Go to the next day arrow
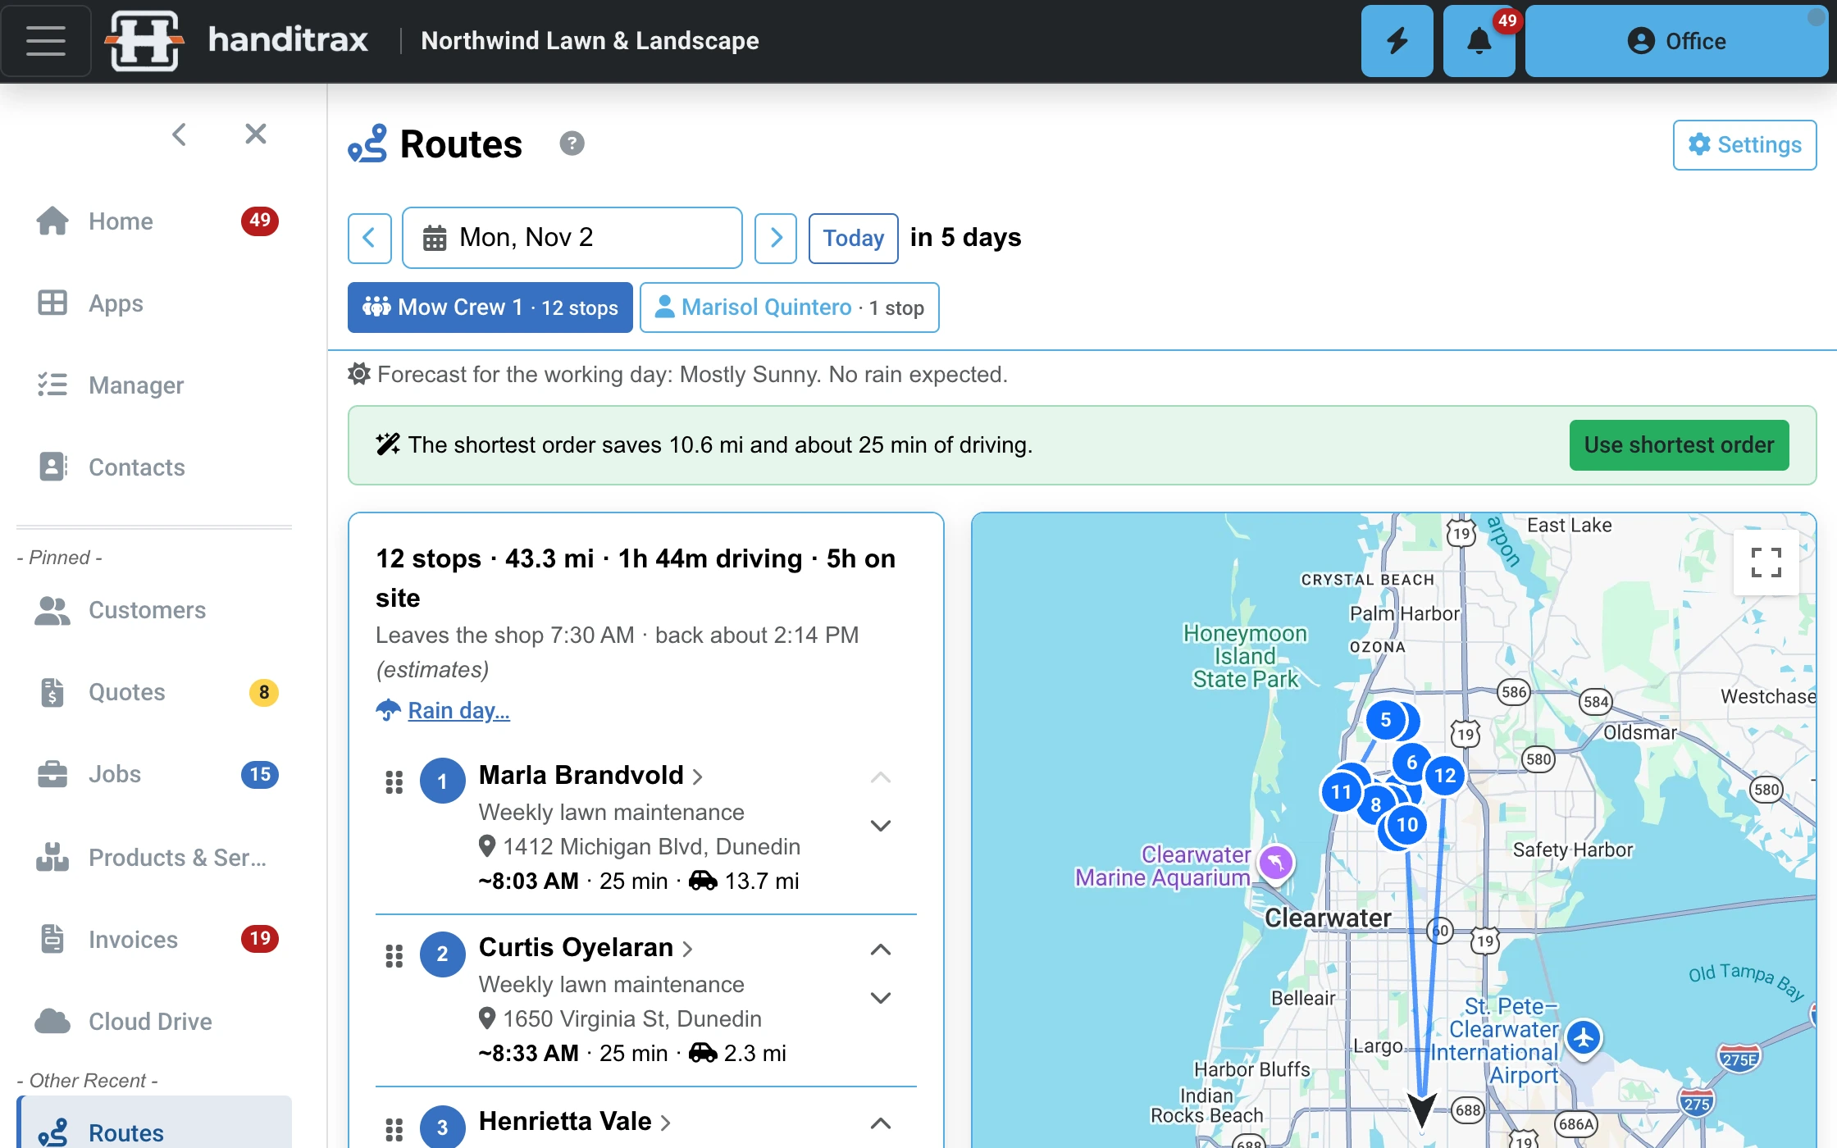 [776, 238]
